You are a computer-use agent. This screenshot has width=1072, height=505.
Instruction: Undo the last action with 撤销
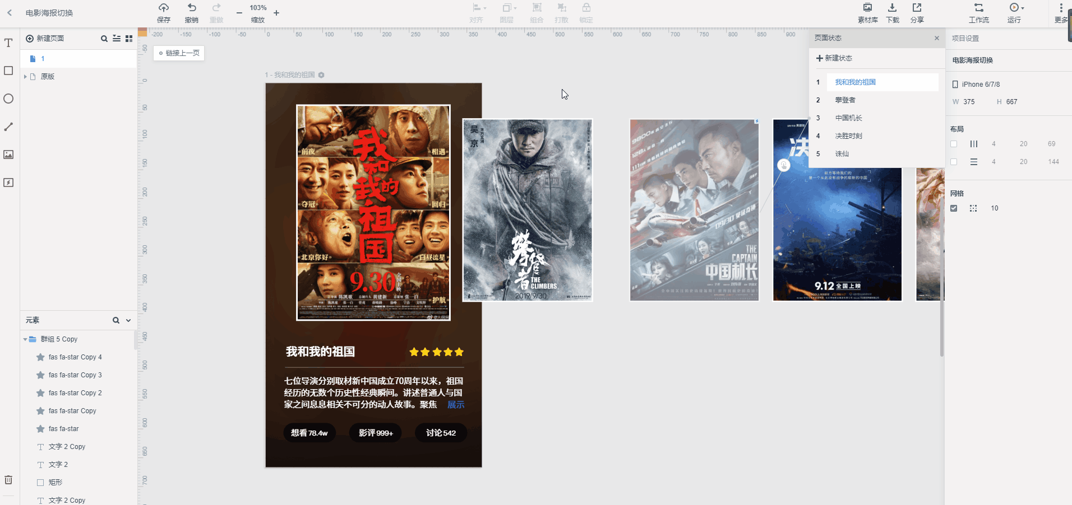click(x=192, y=12)
